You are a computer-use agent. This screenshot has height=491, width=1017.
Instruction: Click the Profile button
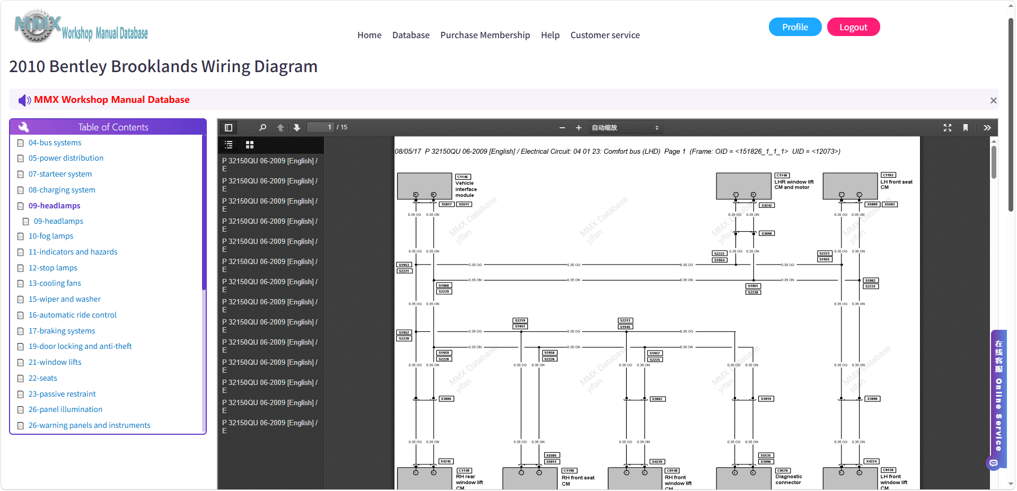795,27
